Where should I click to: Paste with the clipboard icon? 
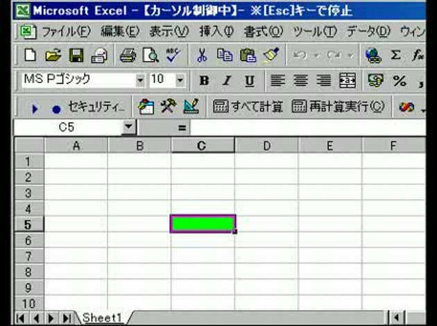(x=248, y=55)
